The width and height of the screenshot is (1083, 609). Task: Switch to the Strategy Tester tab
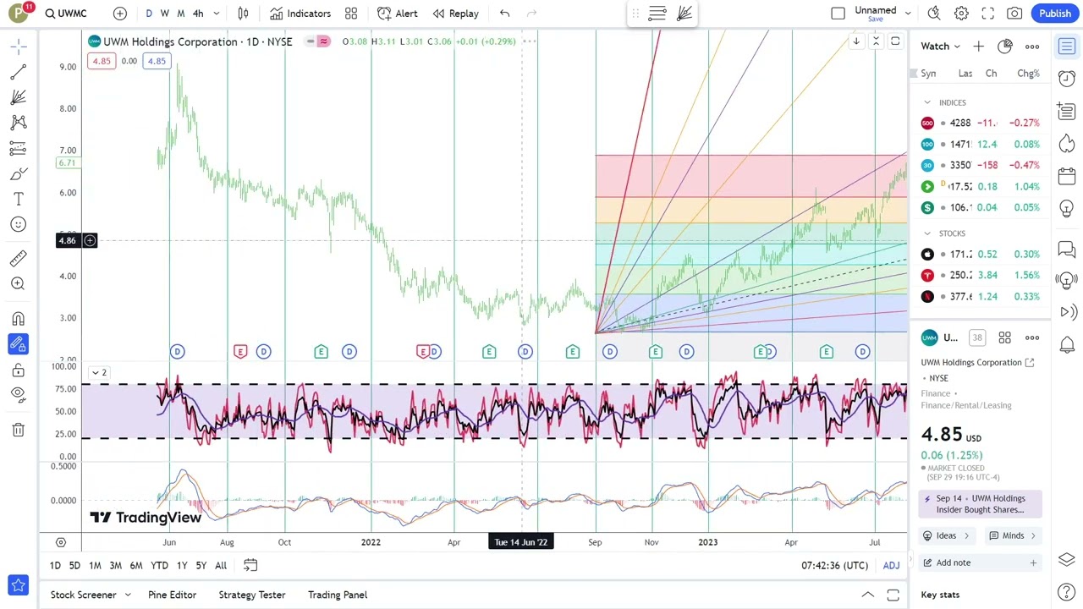(252, 595)
